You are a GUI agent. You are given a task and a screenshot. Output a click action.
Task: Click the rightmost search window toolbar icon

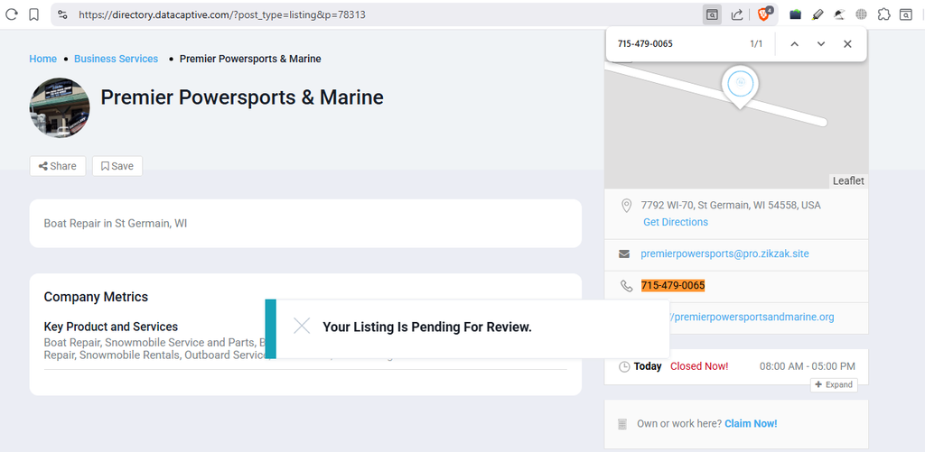(905, 14)
